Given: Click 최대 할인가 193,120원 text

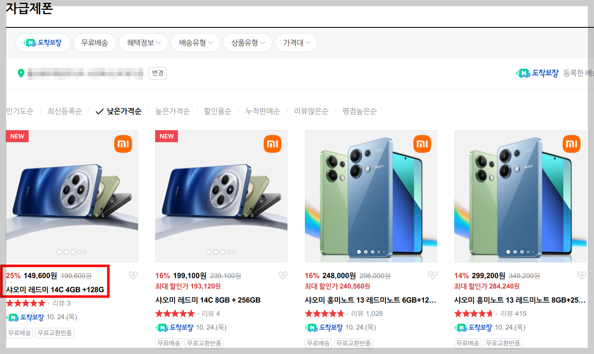Looking at the screenshot, I should [x=188, y=286].
